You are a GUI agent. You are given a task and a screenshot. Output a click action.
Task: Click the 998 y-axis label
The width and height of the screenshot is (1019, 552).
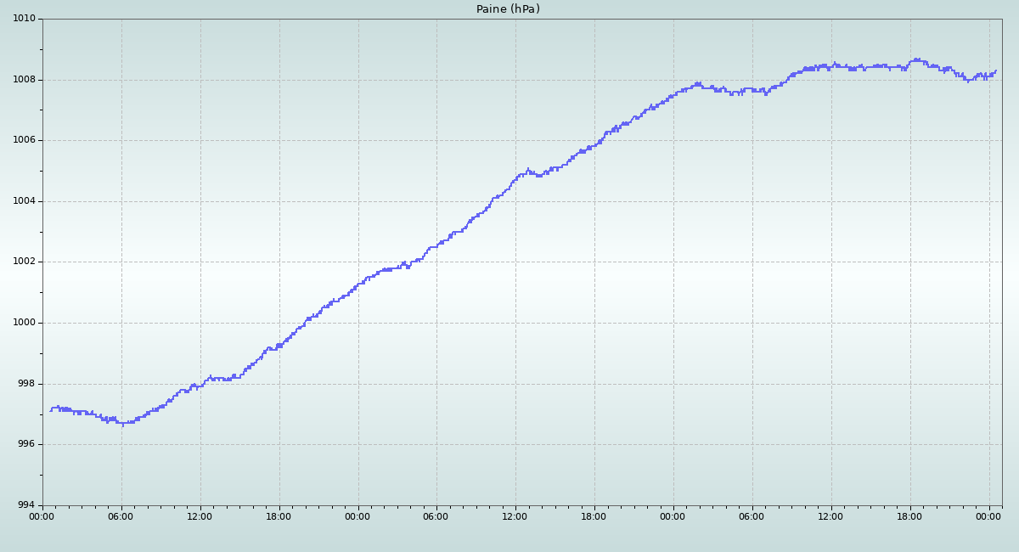(x=27, y=384)
